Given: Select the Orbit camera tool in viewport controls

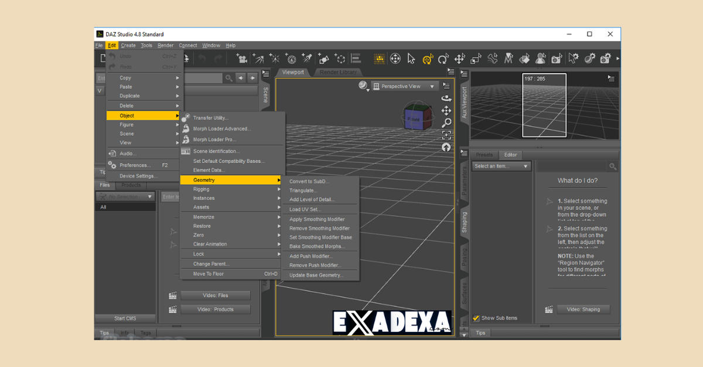Looking at the screenshot, I should [446, 98].
